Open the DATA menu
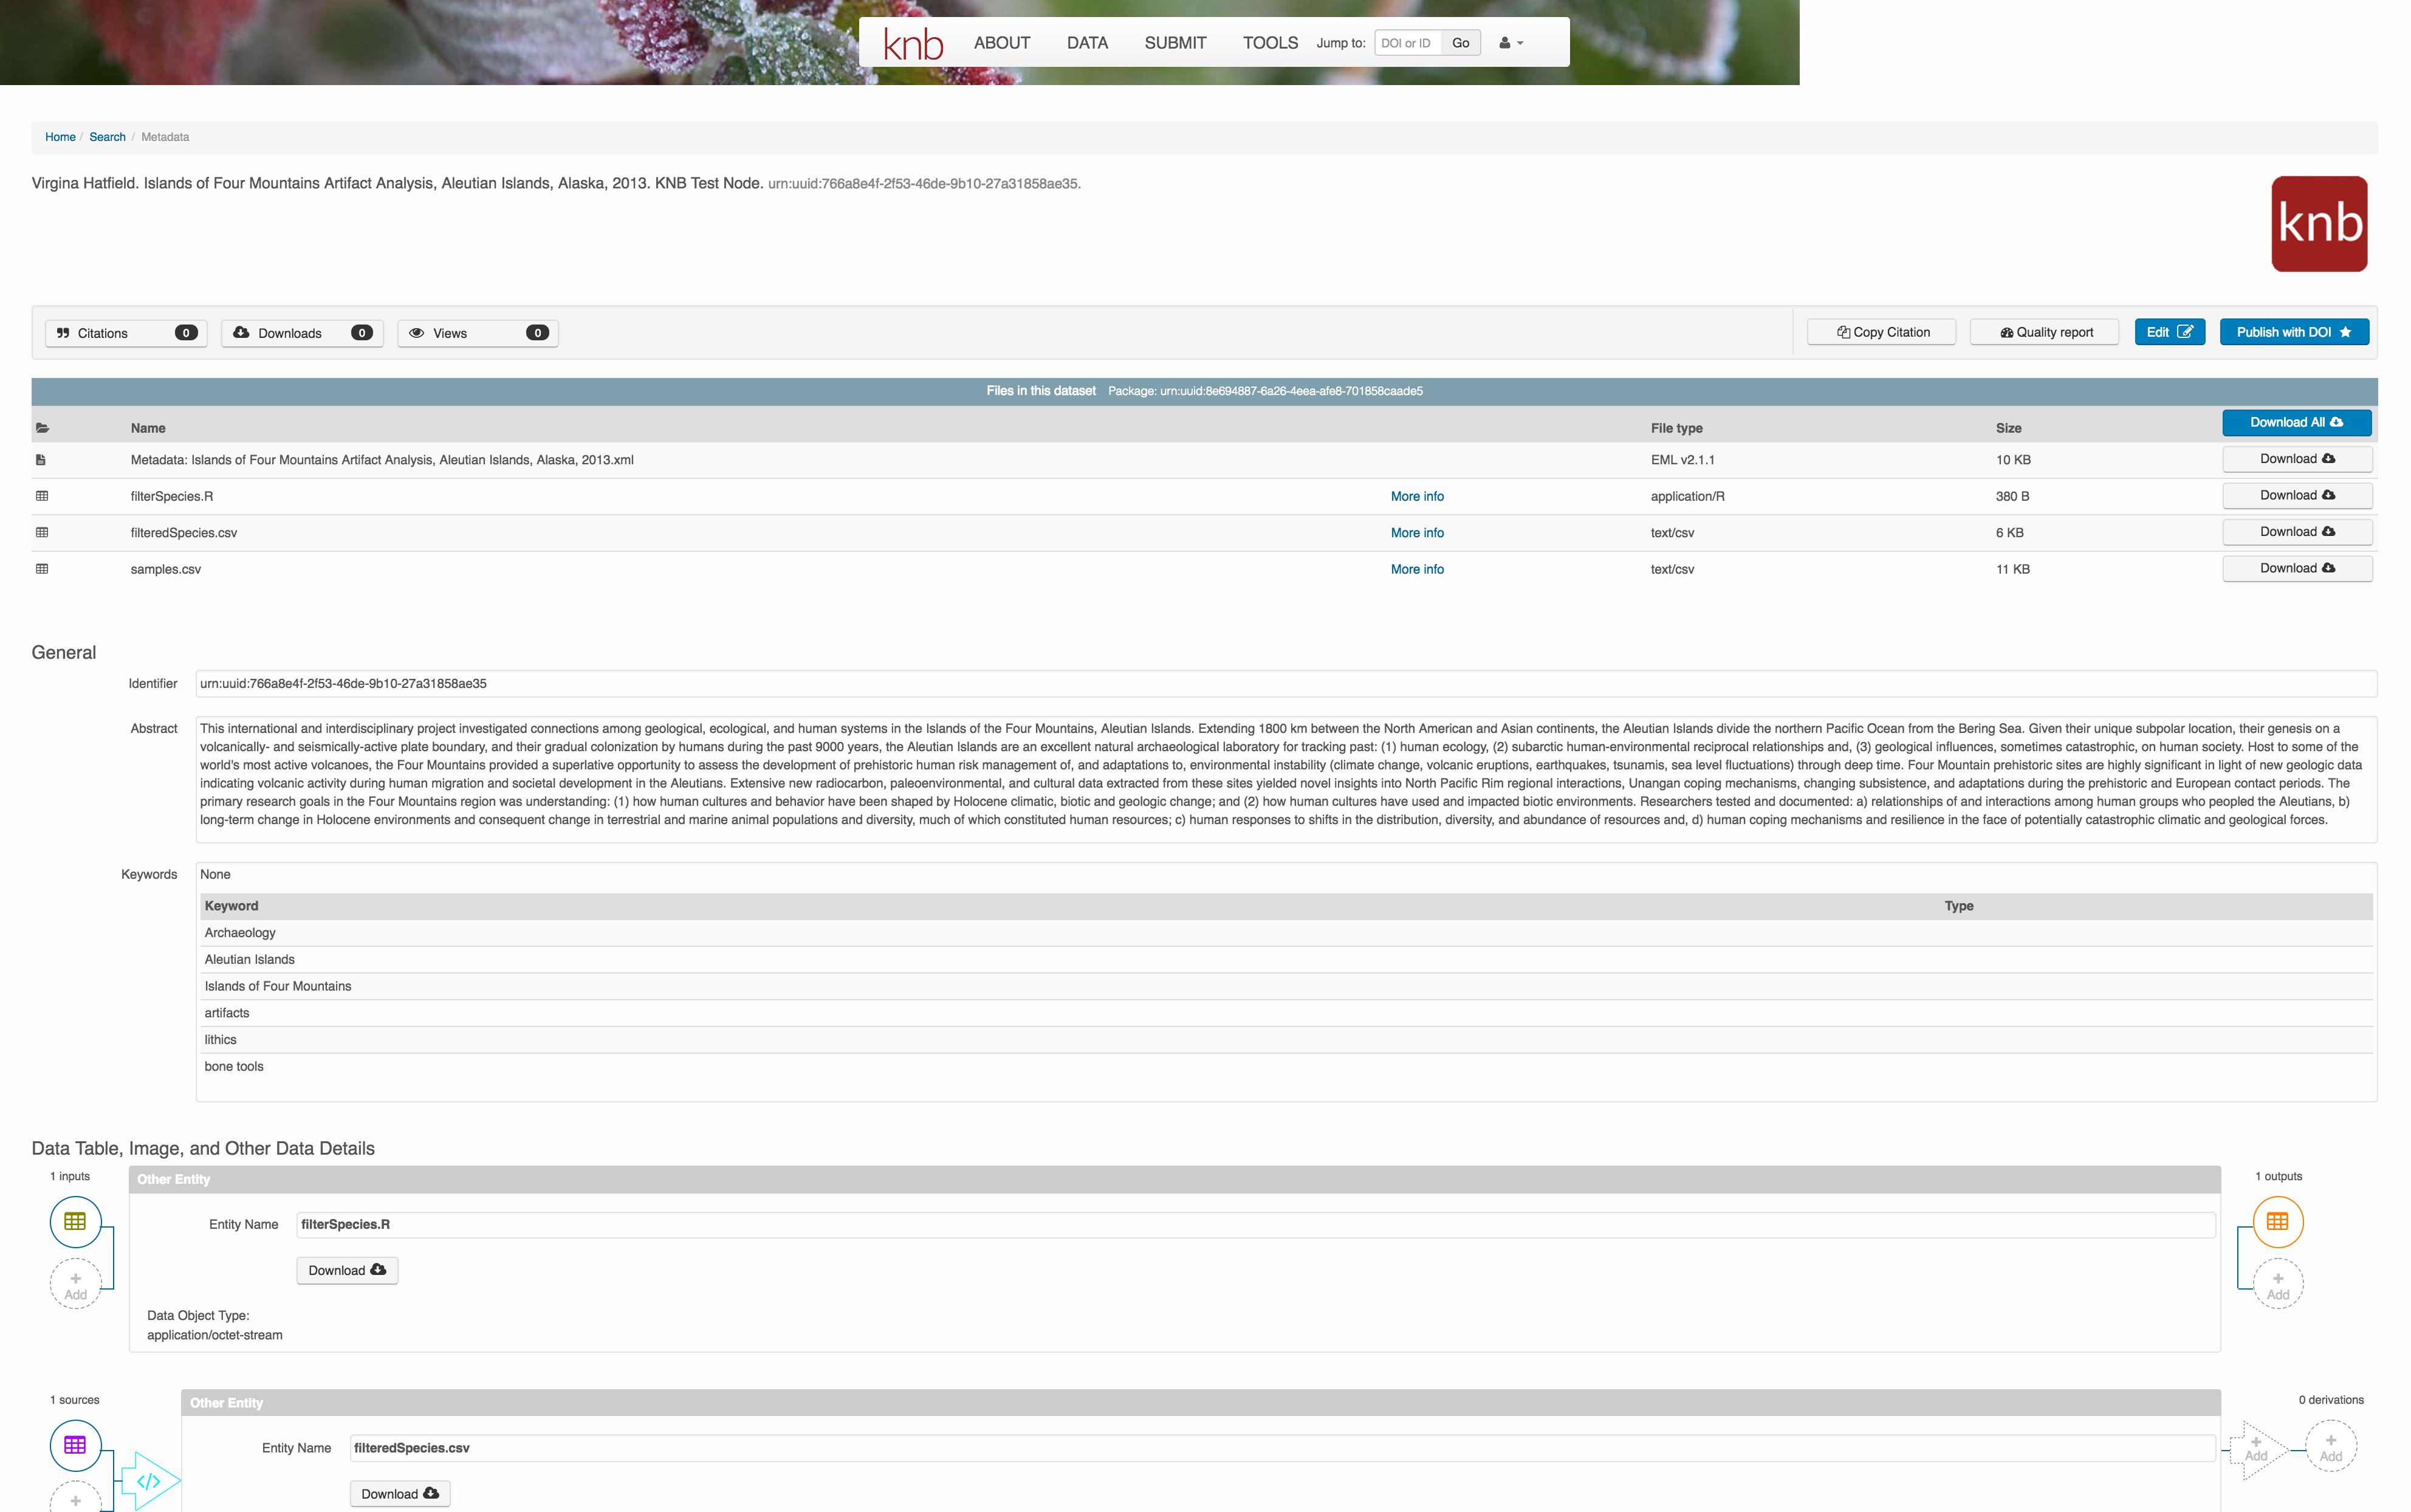Image resolution: width=2411 pixels, height=1512 pixels. click(1086, 43)
